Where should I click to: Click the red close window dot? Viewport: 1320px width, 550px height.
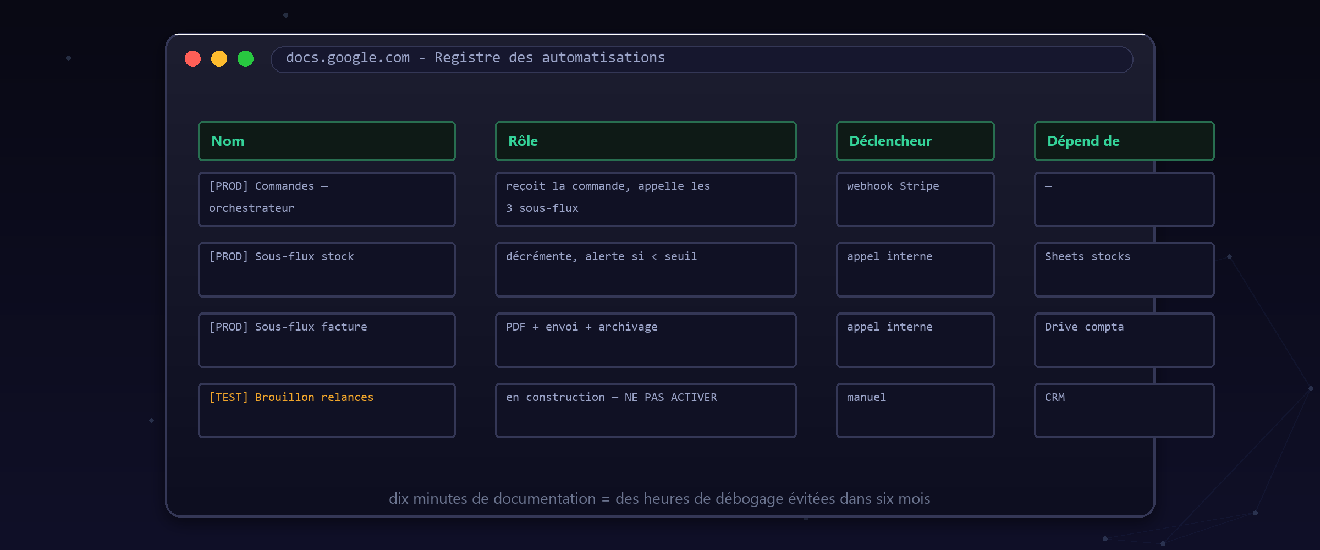click(x=193, y=58)
